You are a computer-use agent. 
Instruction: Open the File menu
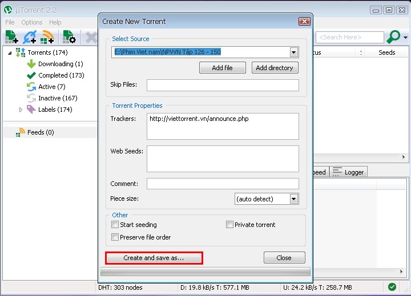pos(10,22)
